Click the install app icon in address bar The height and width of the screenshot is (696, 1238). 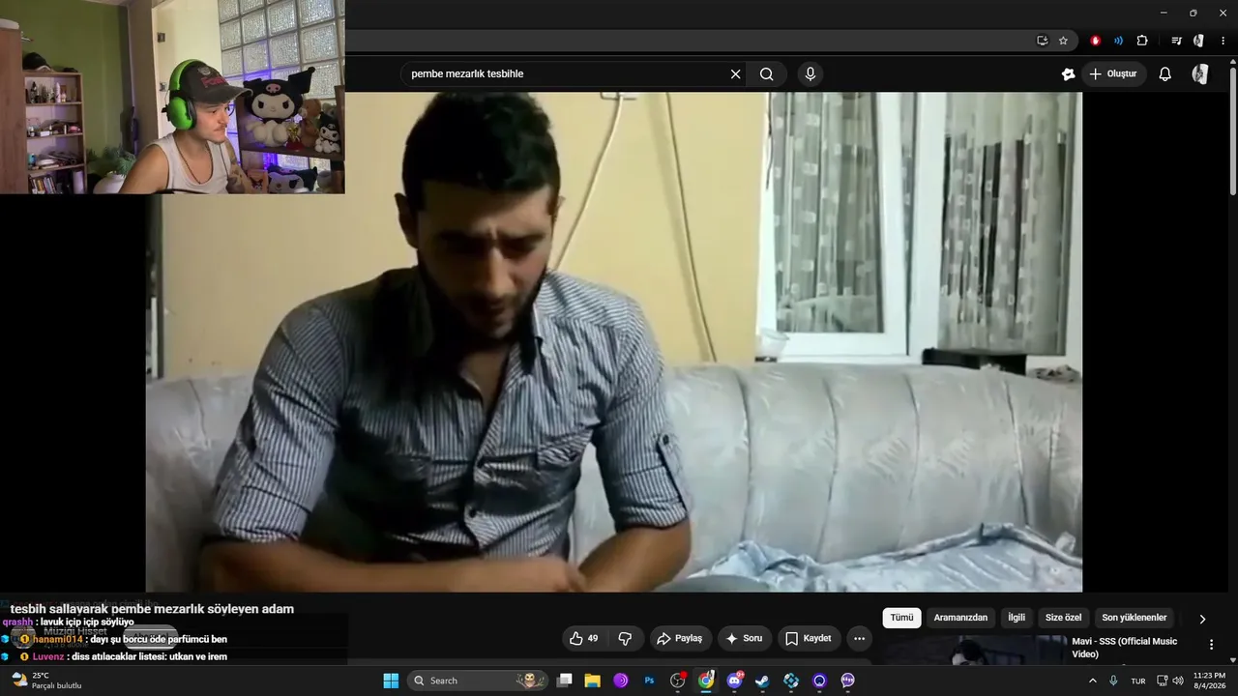1043,41
